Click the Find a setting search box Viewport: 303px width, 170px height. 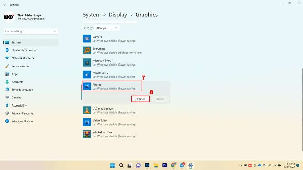31,31
